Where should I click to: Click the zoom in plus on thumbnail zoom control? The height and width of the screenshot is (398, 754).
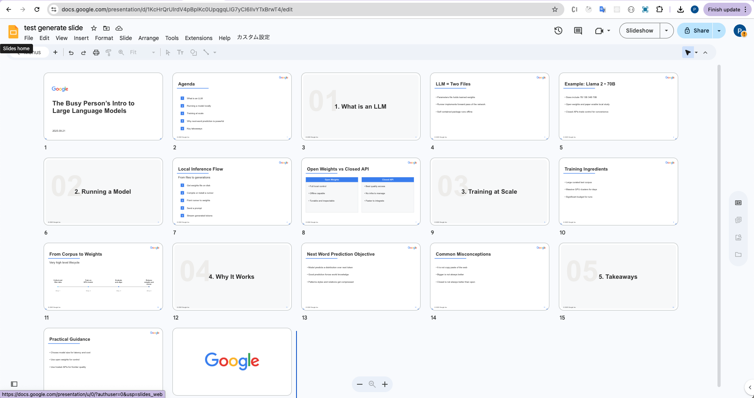pyautogui.click(x=385, y=384)
